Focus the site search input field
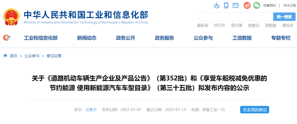This screenshot has height=124, width=297. tap(236, 17)
